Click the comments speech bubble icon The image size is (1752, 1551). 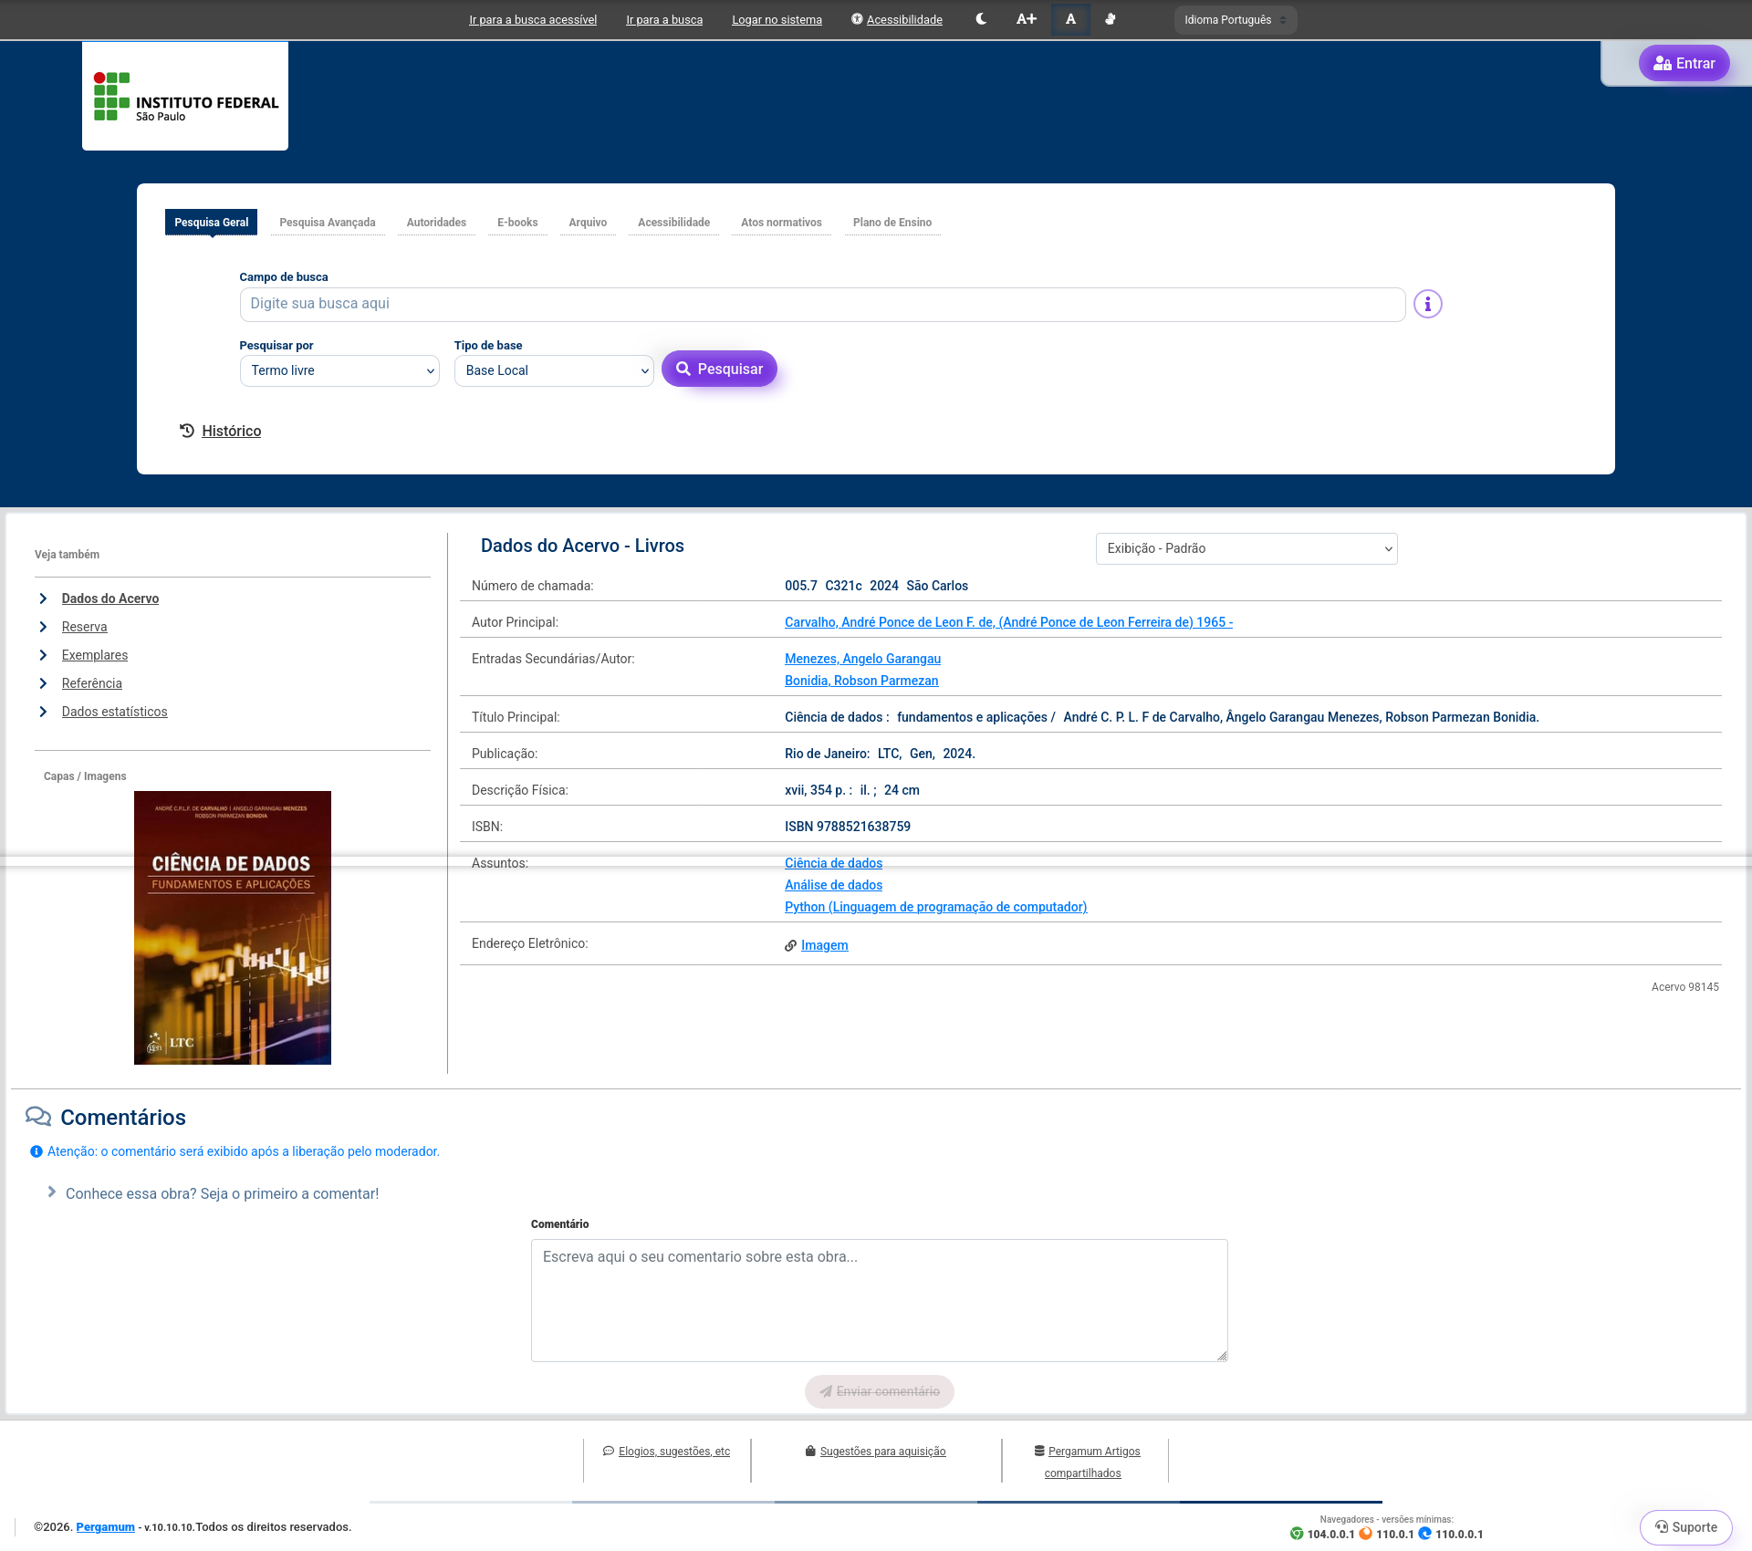38,1117
